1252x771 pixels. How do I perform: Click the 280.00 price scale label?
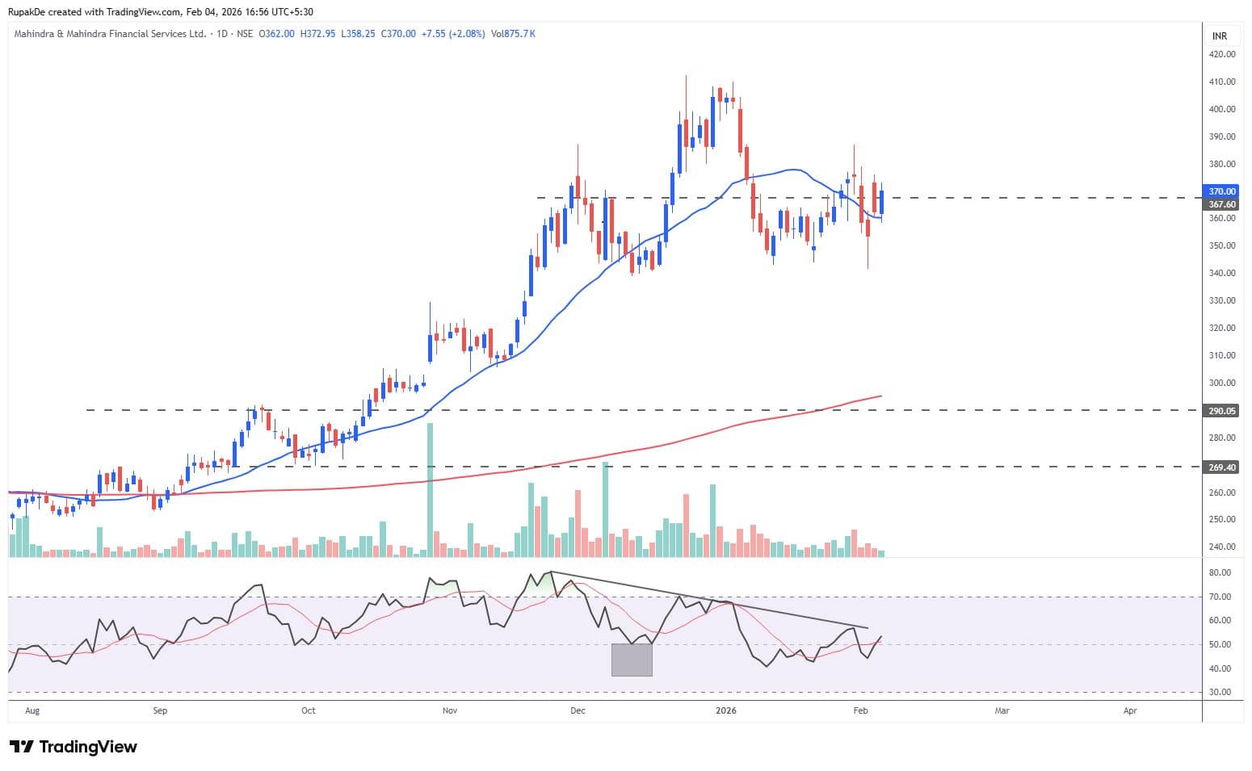1222,438
